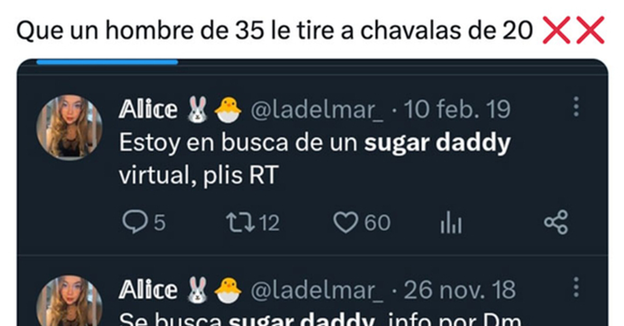This screenshot has width=624, height=326.
Task: Open replies on the sugar daddy virtual tweet
Action: (144, 222)
